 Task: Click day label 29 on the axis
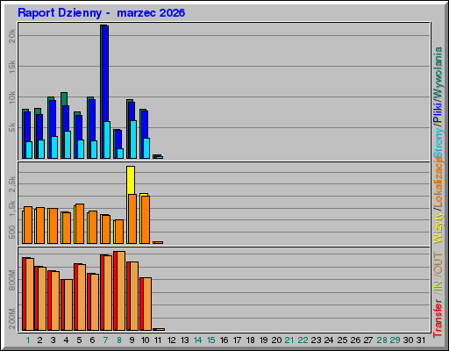tap(396, 340)
